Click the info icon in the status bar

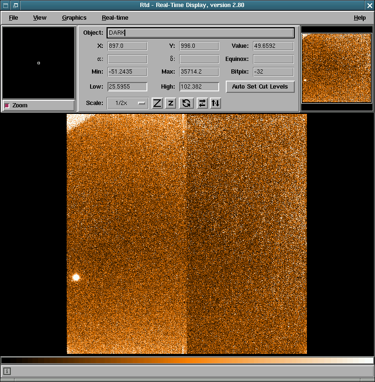[7, 371]
